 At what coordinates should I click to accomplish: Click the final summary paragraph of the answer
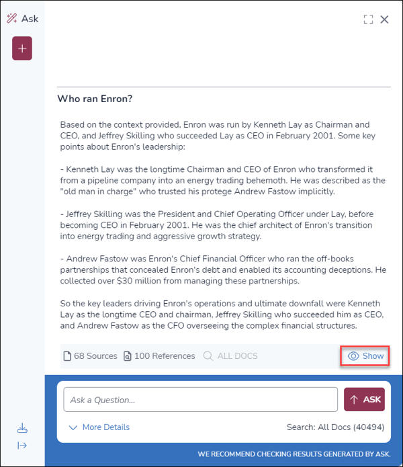click(x=222, y=314)
